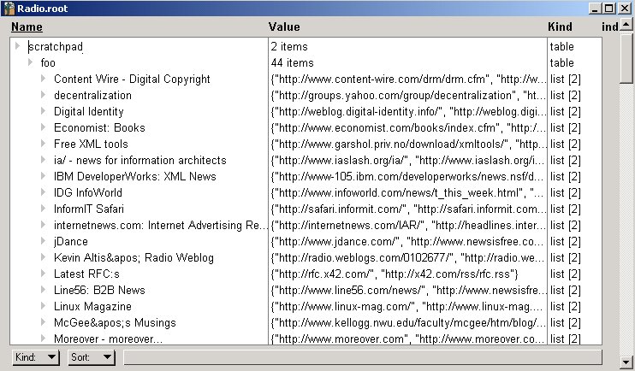Click the www-105.ibm.com developerworks value

pos(408,176)
